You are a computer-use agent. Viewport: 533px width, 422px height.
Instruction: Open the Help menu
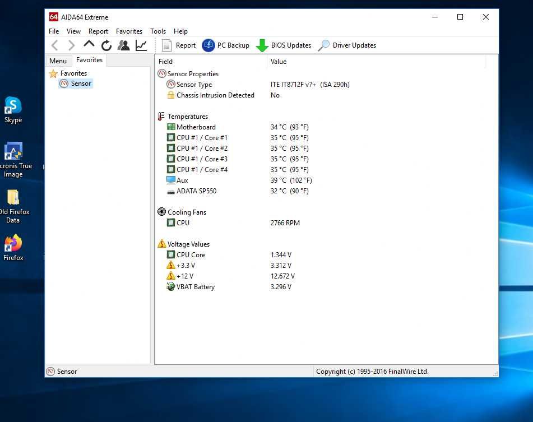(x=180, y=31)
